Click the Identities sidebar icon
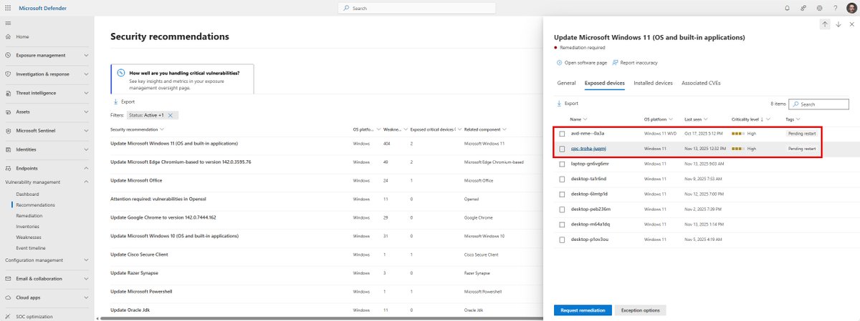 coord(9,149)
